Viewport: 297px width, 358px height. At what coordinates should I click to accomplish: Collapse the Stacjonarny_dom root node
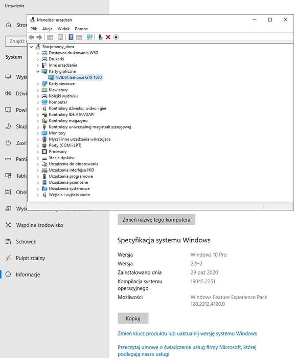(32, 47)
